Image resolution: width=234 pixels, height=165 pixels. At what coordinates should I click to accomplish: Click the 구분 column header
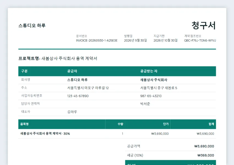pos(24,71)
